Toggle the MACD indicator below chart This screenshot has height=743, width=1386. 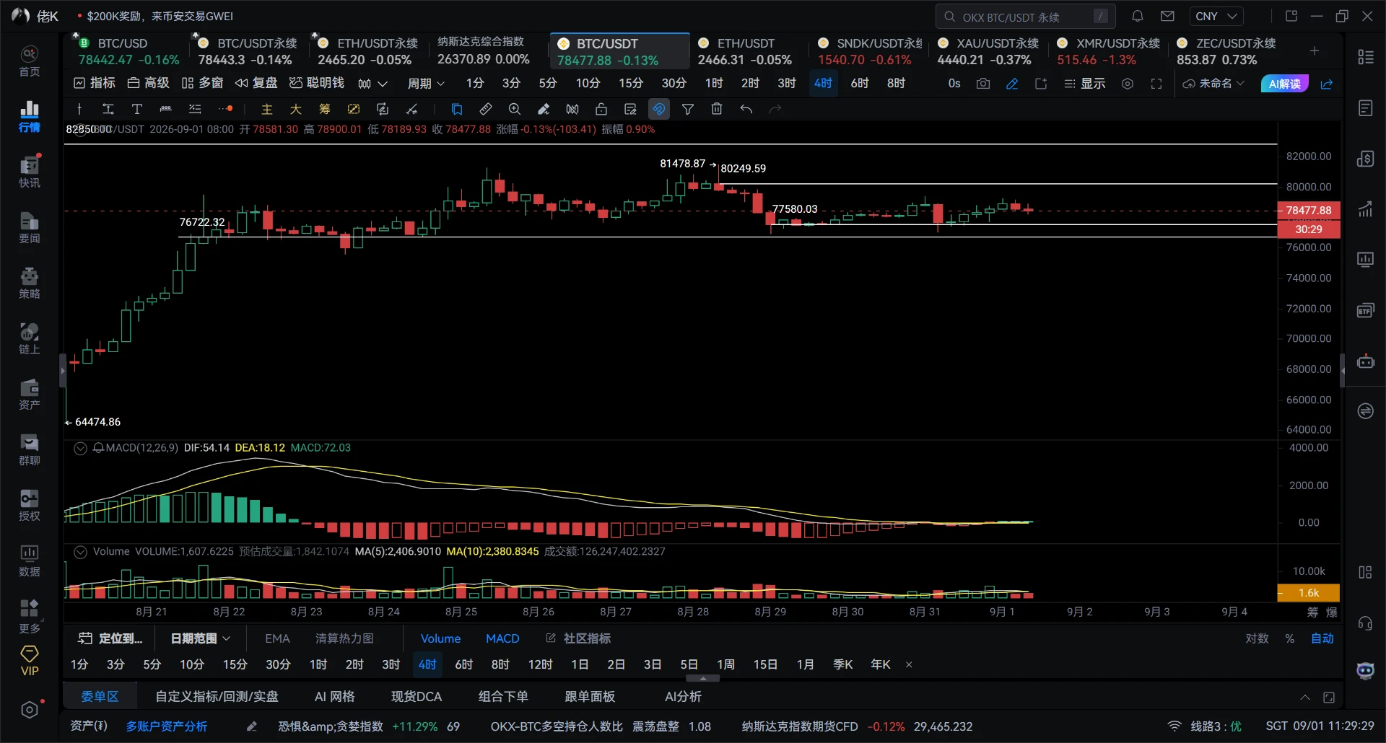[502, 638]
